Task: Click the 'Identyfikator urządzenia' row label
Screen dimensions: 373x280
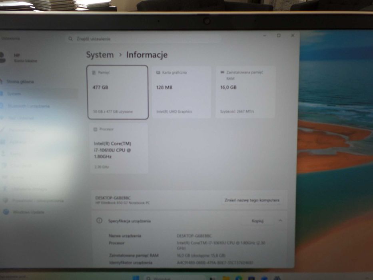Action: (131, 263)
